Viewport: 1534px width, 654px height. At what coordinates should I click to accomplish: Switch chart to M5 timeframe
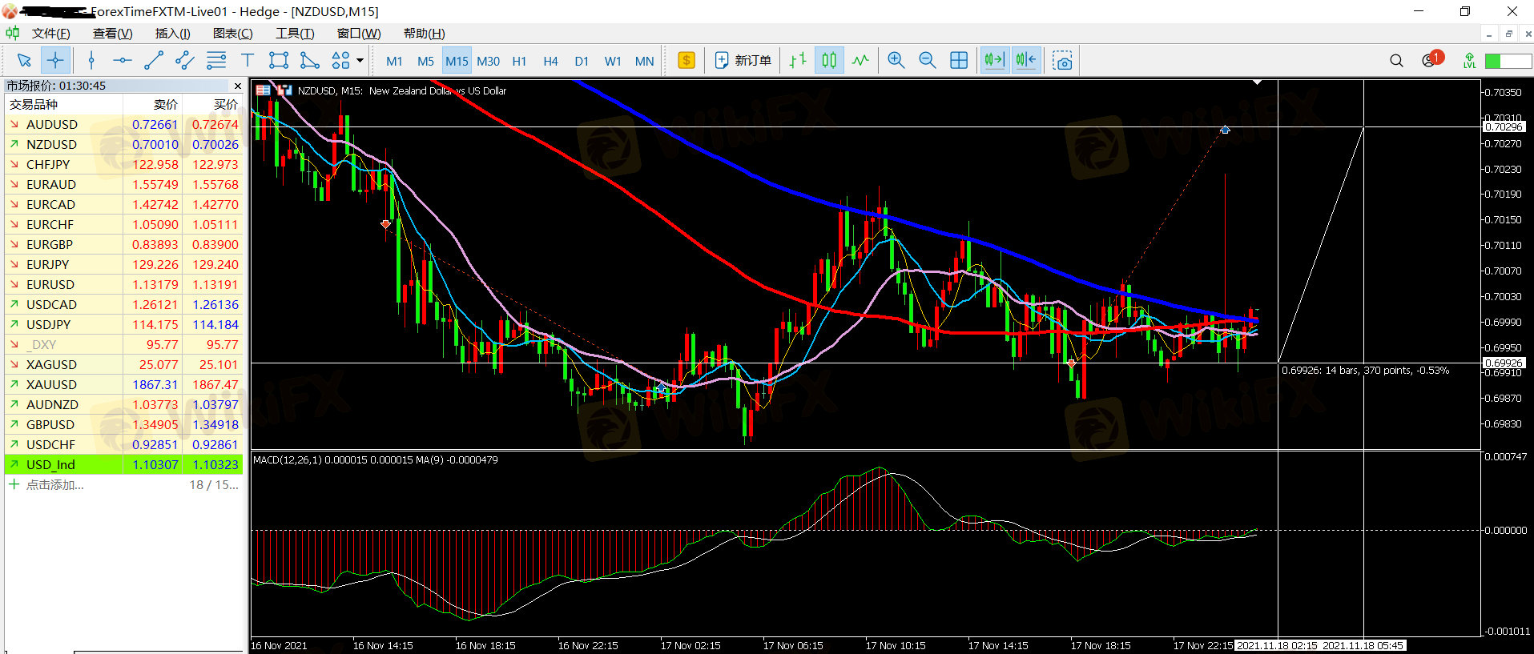[x=425, y=61]
